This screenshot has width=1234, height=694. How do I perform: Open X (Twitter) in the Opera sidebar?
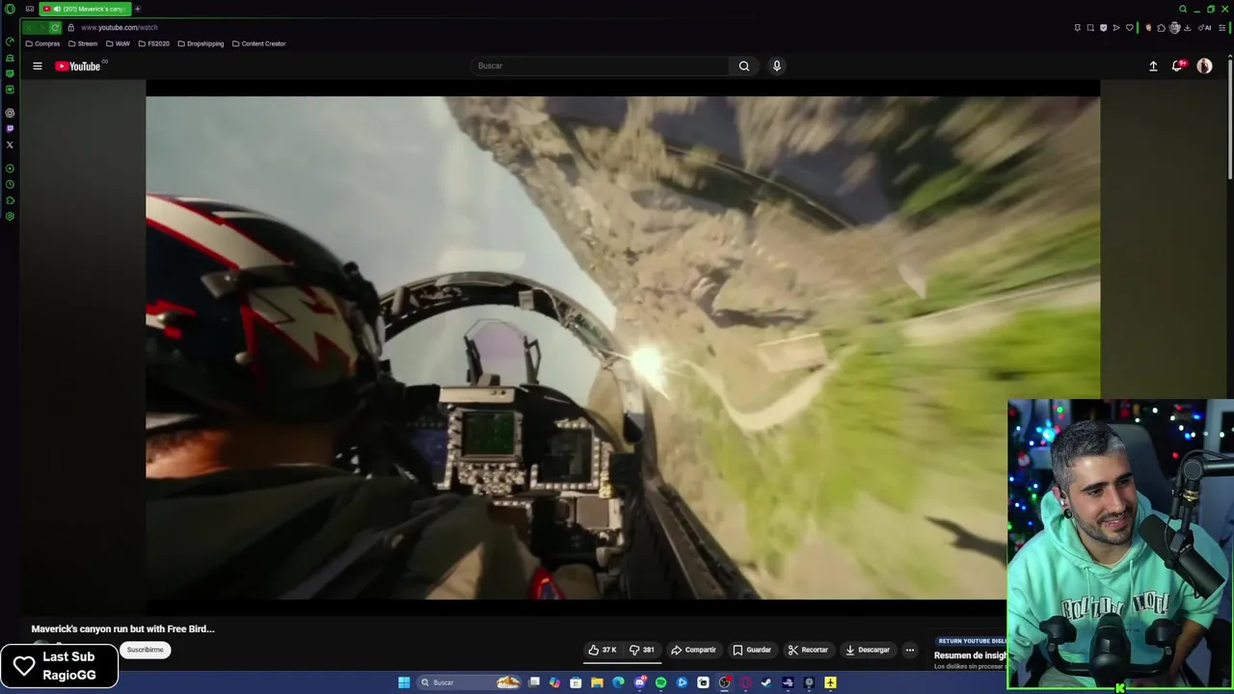pos(10,145)
